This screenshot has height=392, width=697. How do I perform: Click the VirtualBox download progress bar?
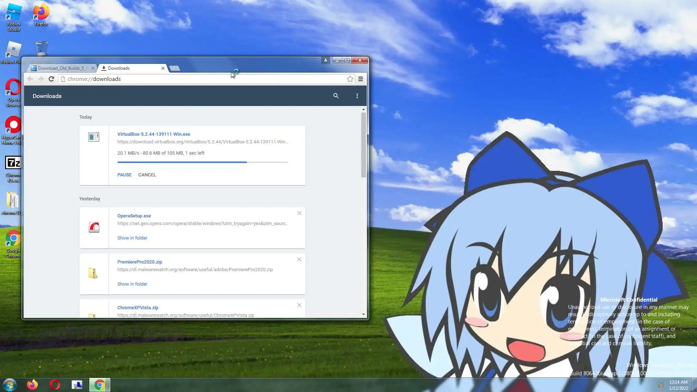(x=202, y=162)
